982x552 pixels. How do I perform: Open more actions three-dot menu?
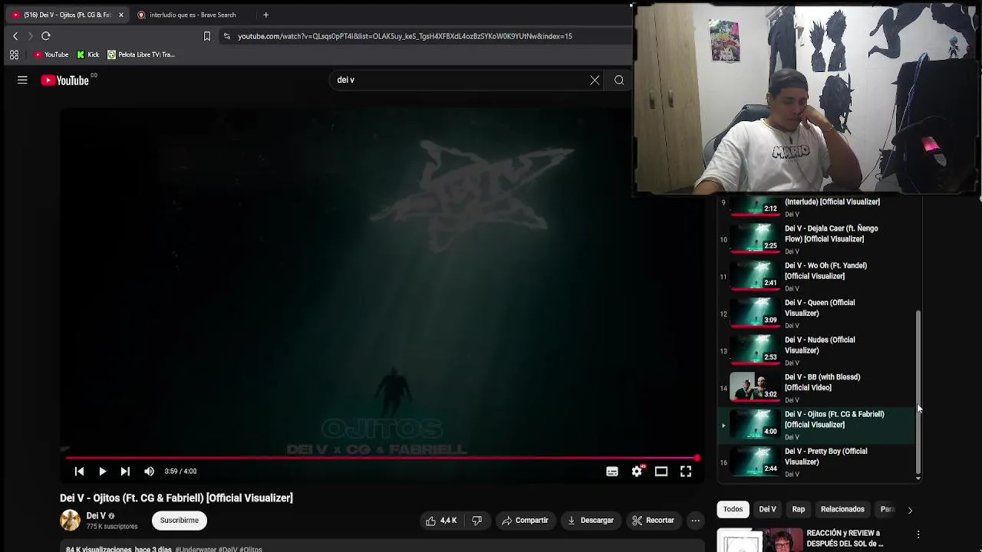pyautogui.click(x=695, y=521)
